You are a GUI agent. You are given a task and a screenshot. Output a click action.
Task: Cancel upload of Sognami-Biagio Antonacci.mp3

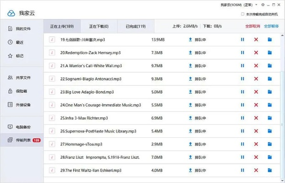click(256, 79)
